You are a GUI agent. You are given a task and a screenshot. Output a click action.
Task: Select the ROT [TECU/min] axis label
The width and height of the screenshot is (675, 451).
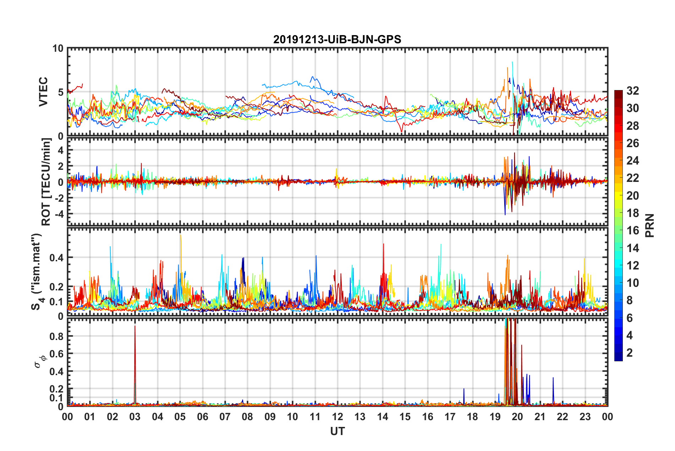(x=46, y=182)
